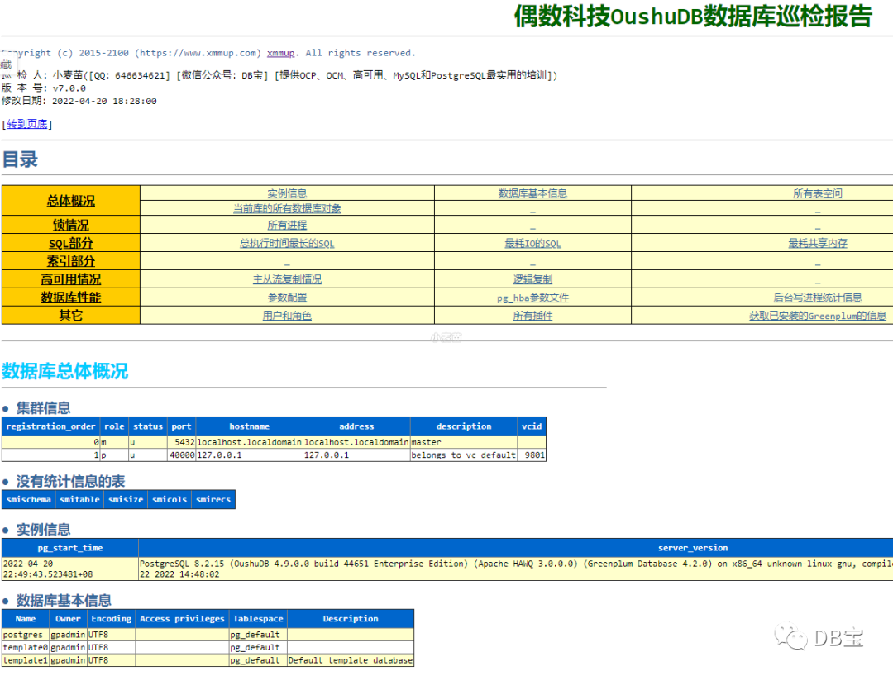The width and height of the screenshot is (893, 676).
Task: Click the status column header in cluster table
Action: pyautogui.click(x=147, y=426)
